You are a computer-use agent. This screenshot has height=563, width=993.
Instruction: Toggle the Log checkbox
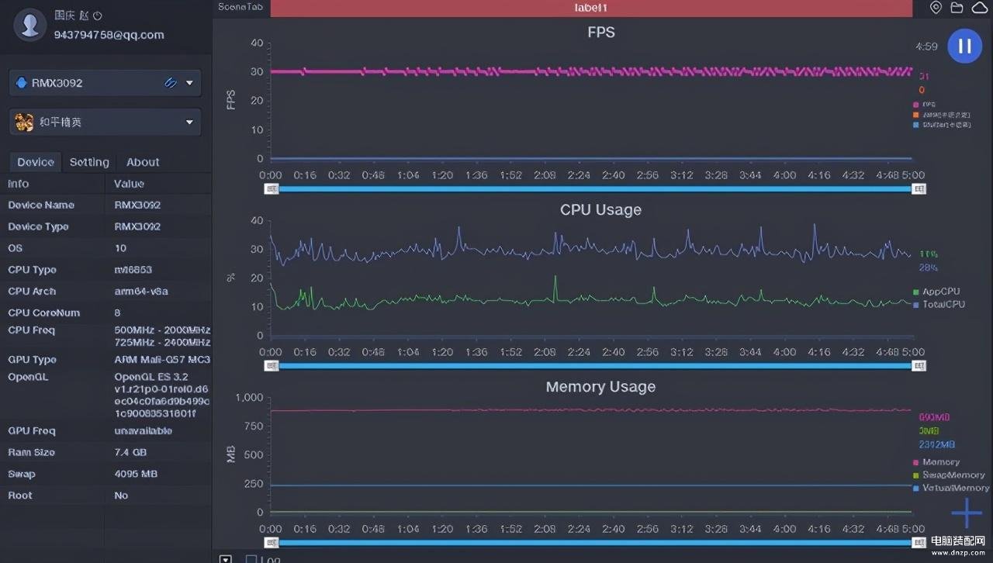(251, 559)
